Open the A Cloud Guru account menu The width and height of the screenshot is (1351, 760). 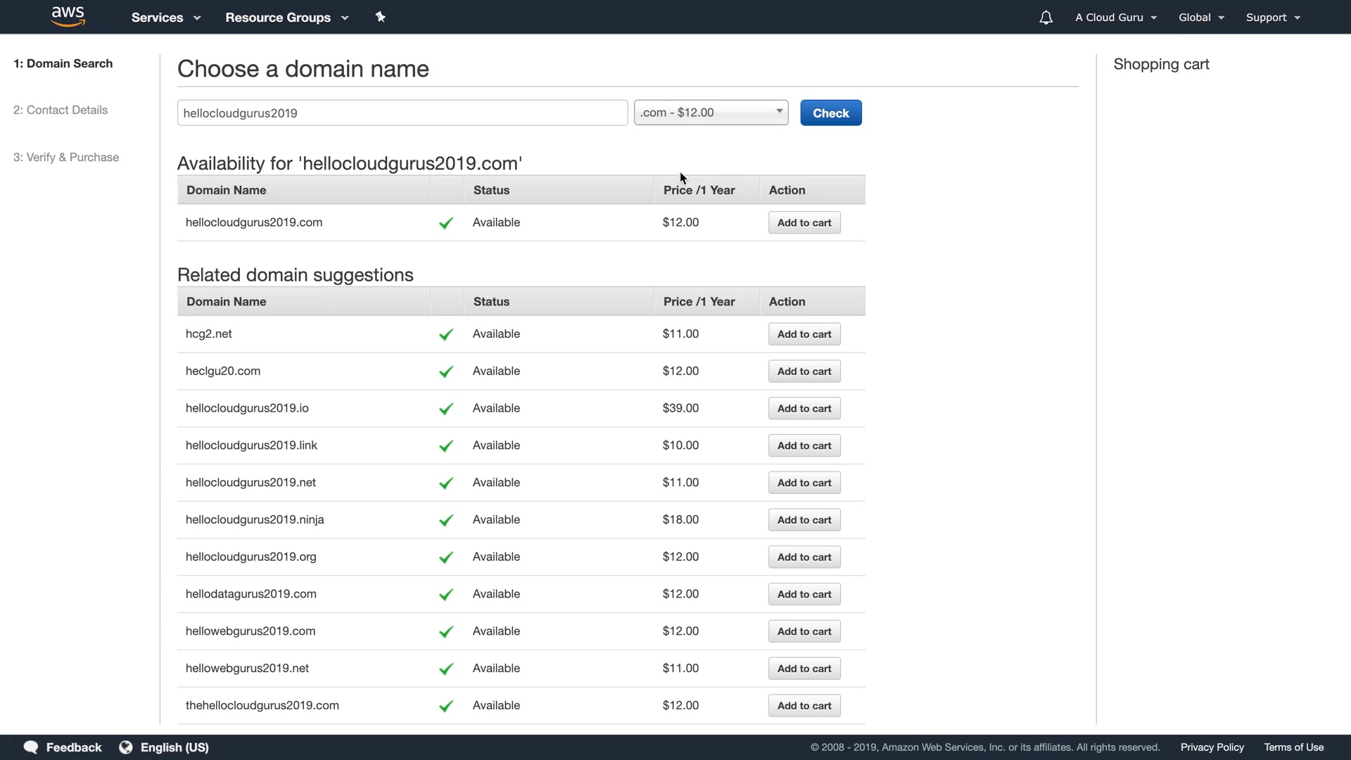(x=1115, y=18)
